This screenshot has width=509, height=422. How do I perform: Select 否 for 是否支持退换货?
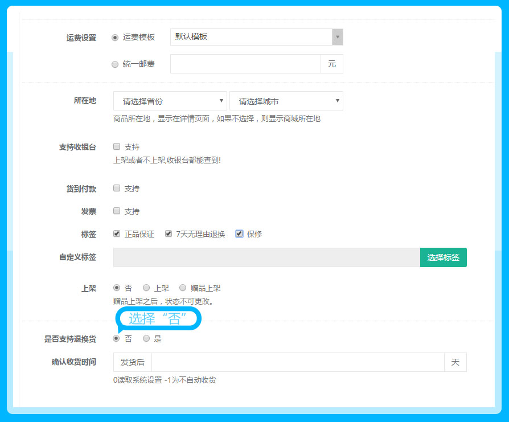(117, 338)
